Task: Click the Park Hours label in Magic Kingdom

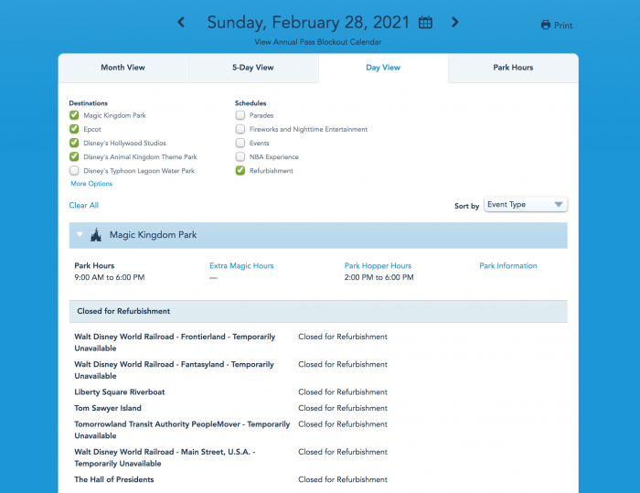Action: tap(94, 266)
